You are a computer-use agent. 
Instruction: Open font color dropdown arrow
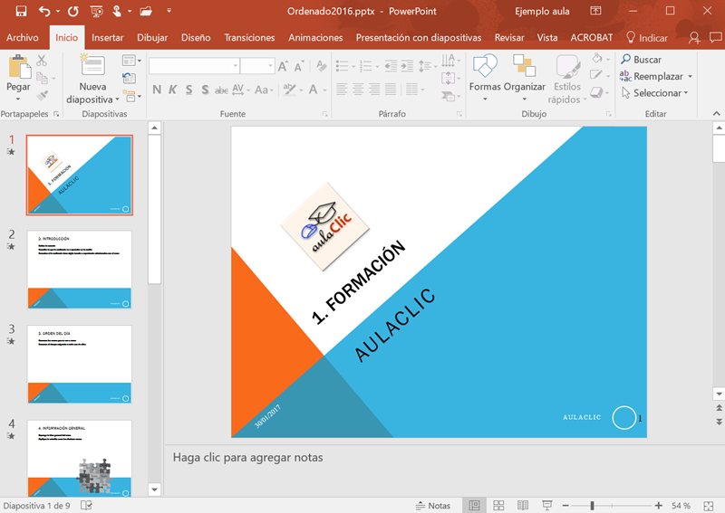[x=325, y=90]
